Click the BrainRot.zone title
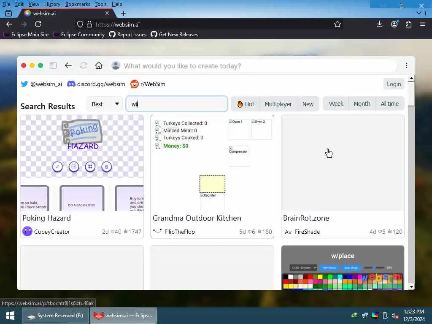This screenshot has width=432, height=324. [306, 218]
